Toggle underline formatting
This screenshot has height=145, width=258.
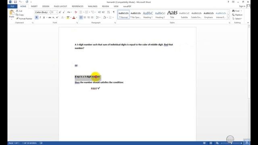pyautogui.click(x=44, y=17)
